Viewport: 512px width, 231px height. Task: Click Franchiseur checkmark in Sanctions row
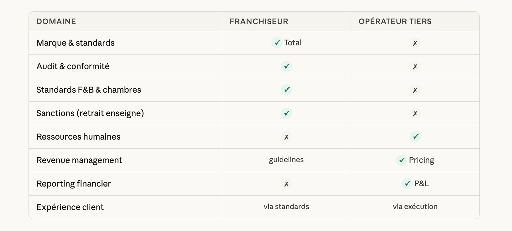pyautogui.click(x=286, y=113)
